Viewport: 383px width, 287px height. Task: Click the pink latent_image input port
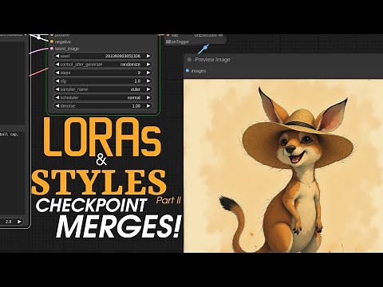coord(52,49)
